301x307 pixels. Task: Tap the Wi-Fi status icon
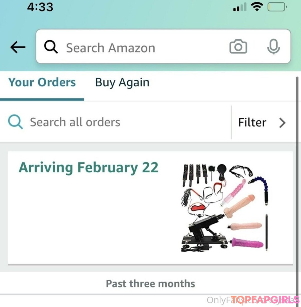pos(257,7)
